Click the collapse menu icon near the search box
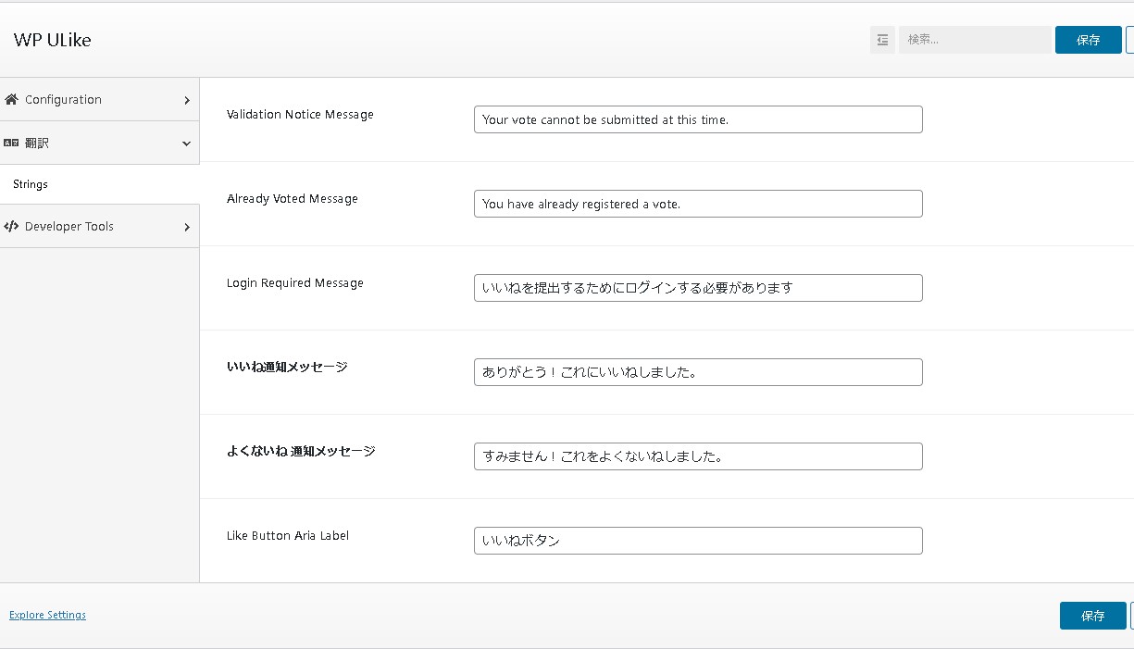 point(882,40)
